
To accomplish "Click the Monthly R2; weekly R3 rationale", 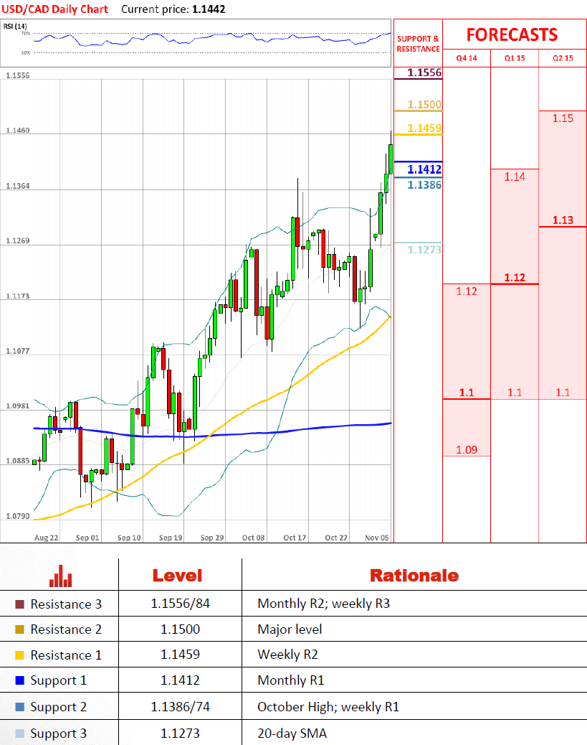I will click(324, 604).
